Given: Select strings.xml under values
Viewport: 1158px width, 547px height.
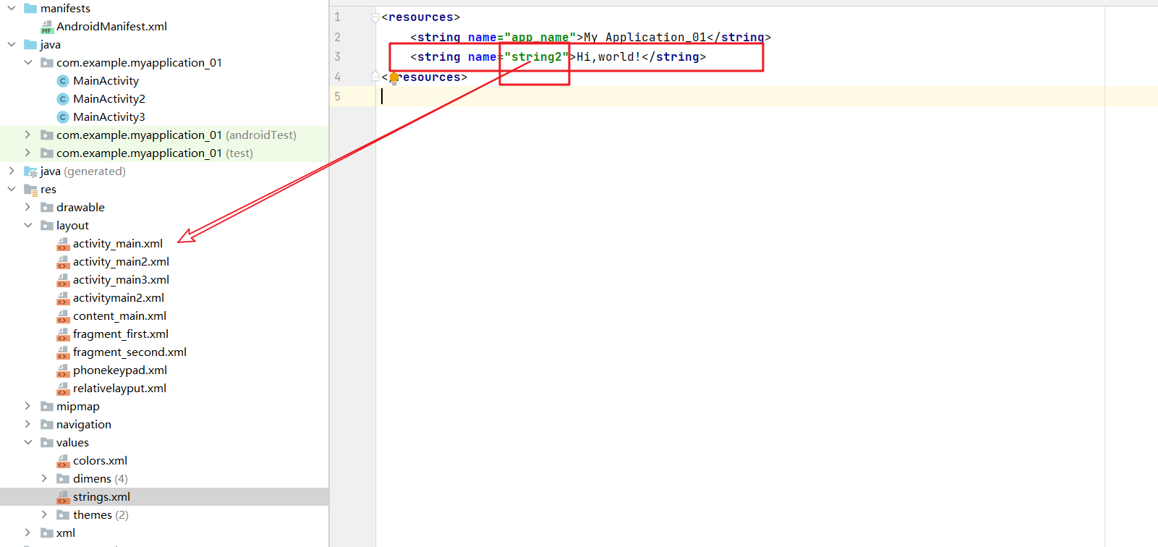Looking at the screenshot, I should (x=101, y=496).
